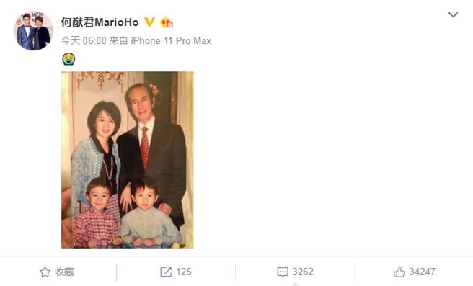Click the 何猷君MarioHo username
The image size is (473, 286).
click(100, 22)
